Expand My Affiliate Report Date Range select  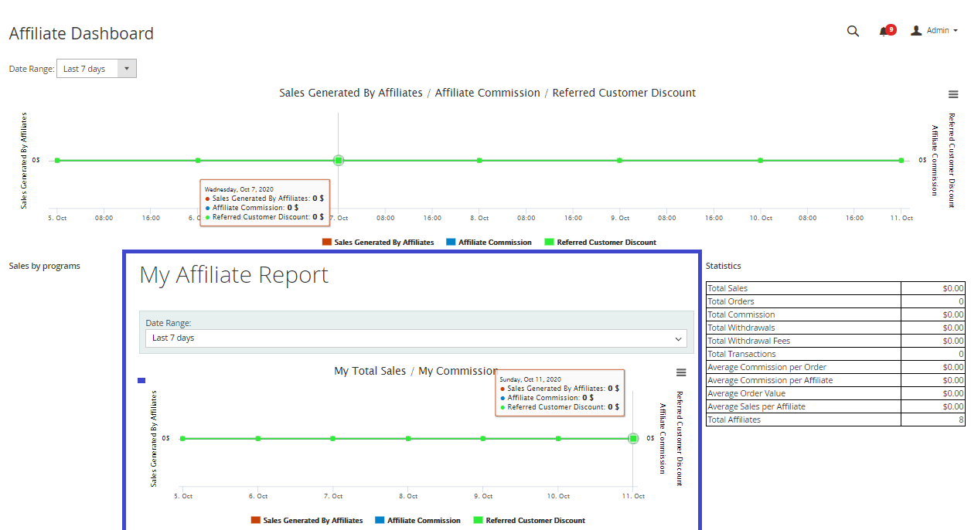416,338
